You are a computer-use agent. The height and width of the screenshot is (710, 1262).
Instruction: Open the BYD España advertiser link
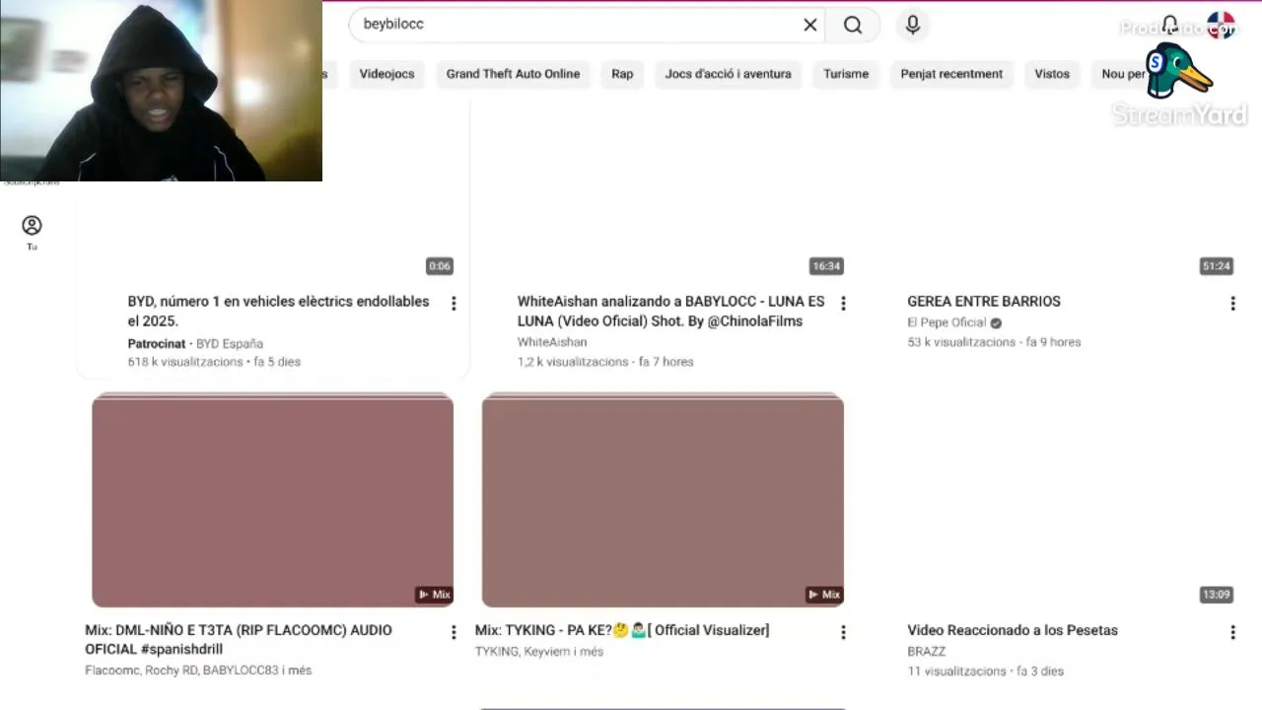point(230,344)
